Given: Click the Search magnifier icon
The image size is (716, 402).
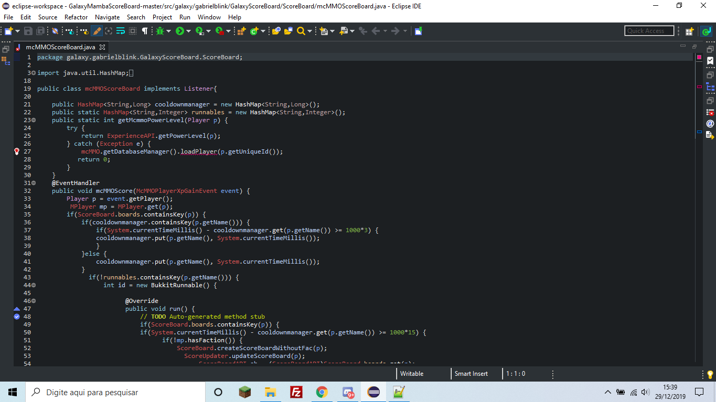Looking at the screenshot, I should [x=301, y=31].
